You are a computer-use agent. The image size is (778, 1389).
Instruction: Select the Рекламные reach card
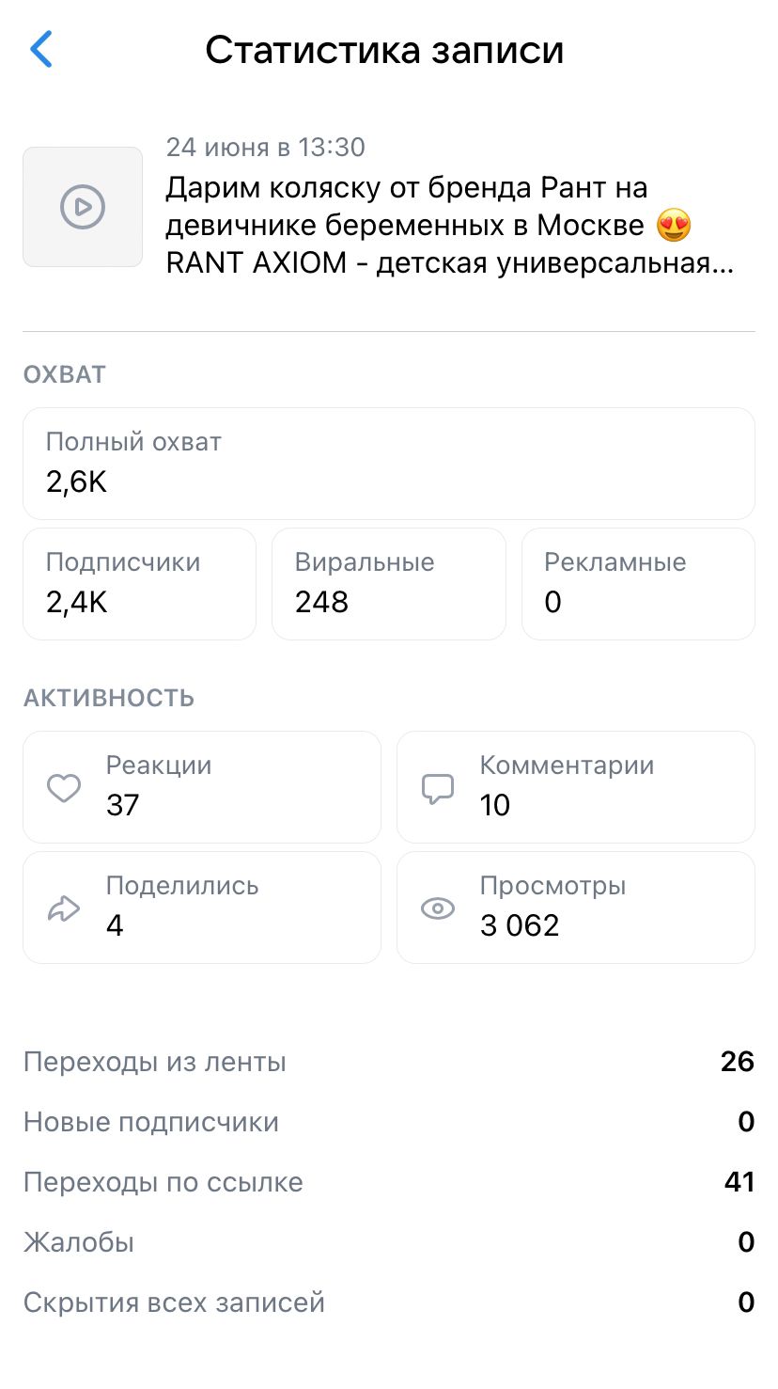(638, 583)
